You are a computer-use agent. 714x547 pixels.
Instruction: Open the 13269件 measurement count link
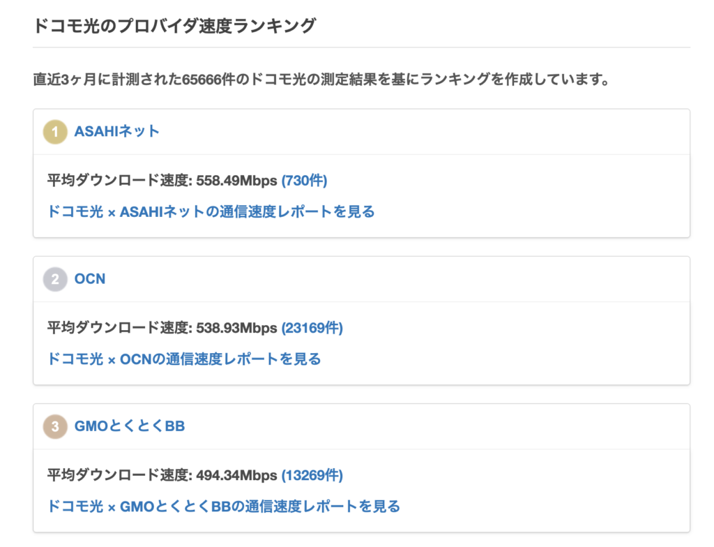click(314, 474)
